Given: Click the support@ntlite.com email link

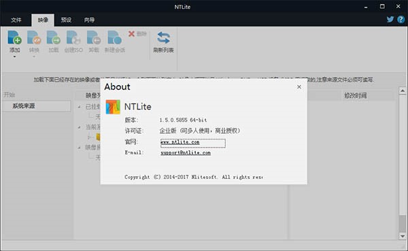Looking at the screenshot, I should [186, 153].
